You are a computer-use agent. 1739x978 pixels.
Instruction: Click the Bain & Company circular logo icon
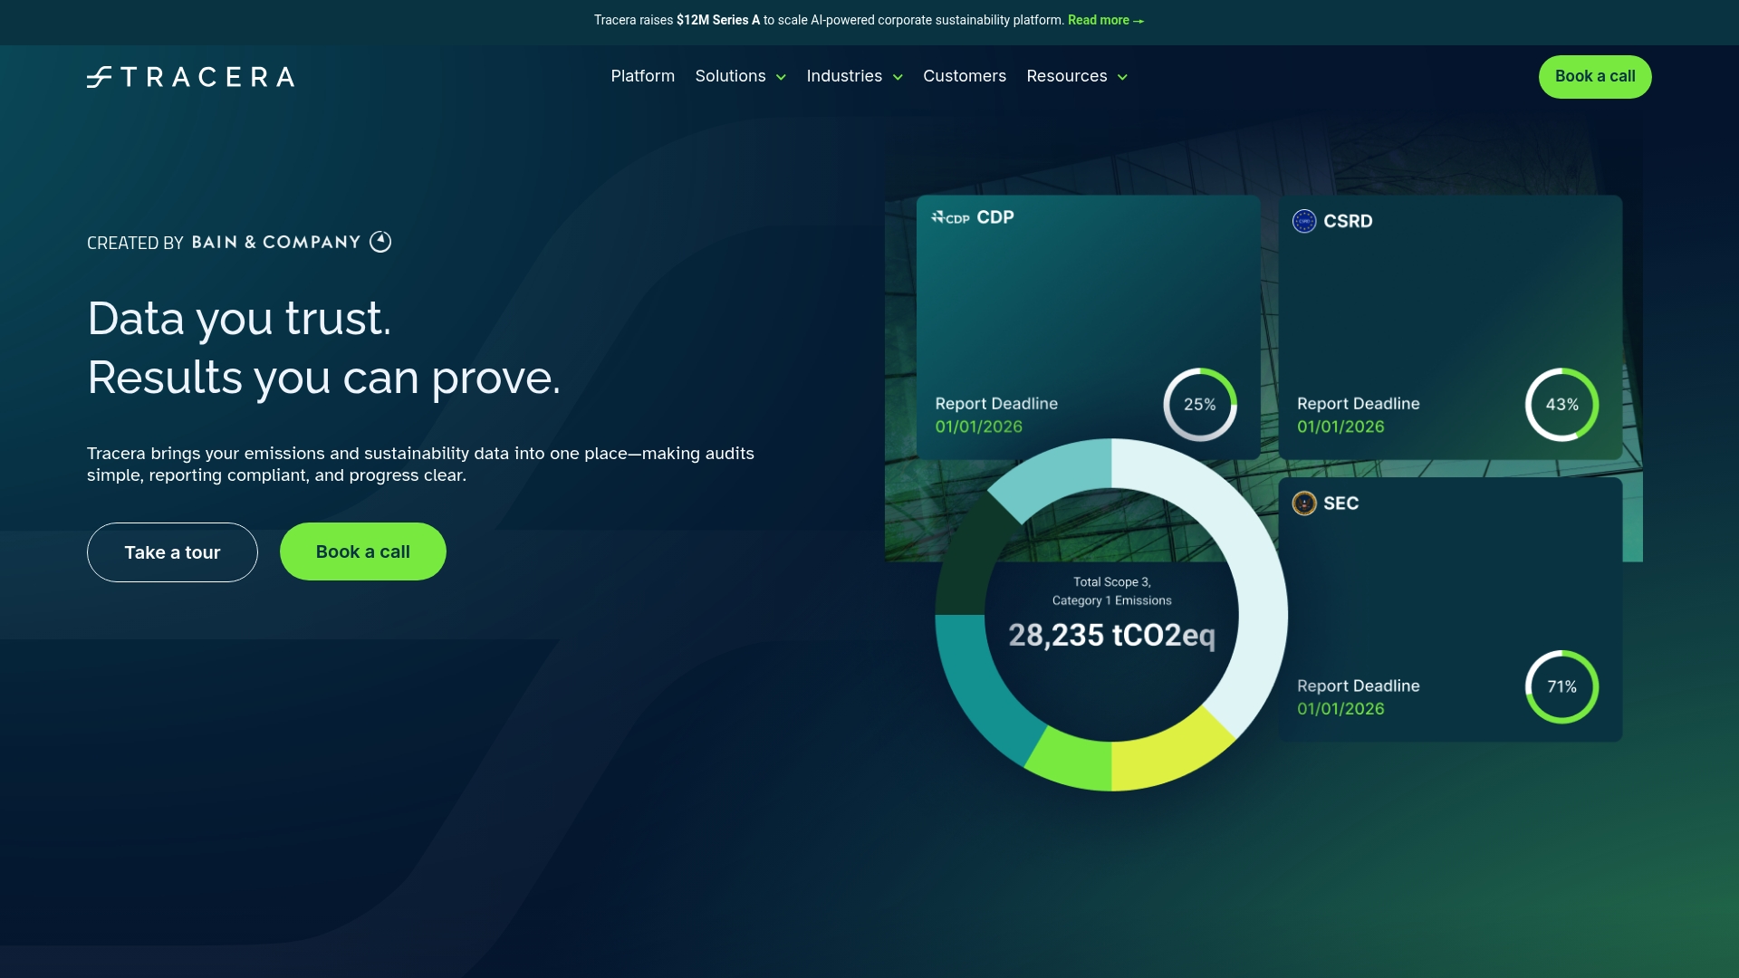380,242
